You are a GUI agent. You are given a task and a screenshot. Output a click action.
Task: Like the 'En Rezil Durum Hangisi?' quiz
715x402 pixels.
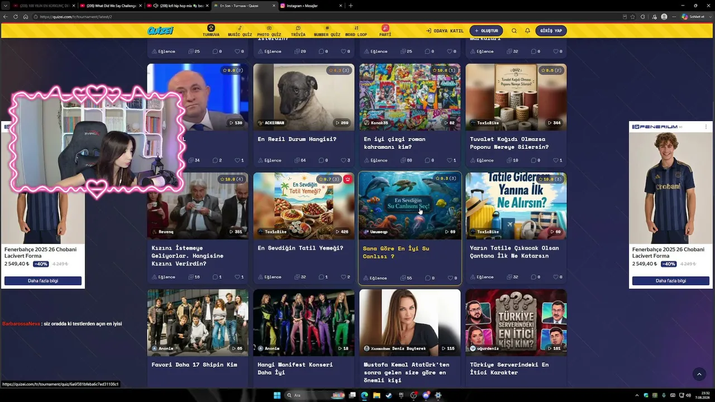pyautogui.click(x=345, y=160)
